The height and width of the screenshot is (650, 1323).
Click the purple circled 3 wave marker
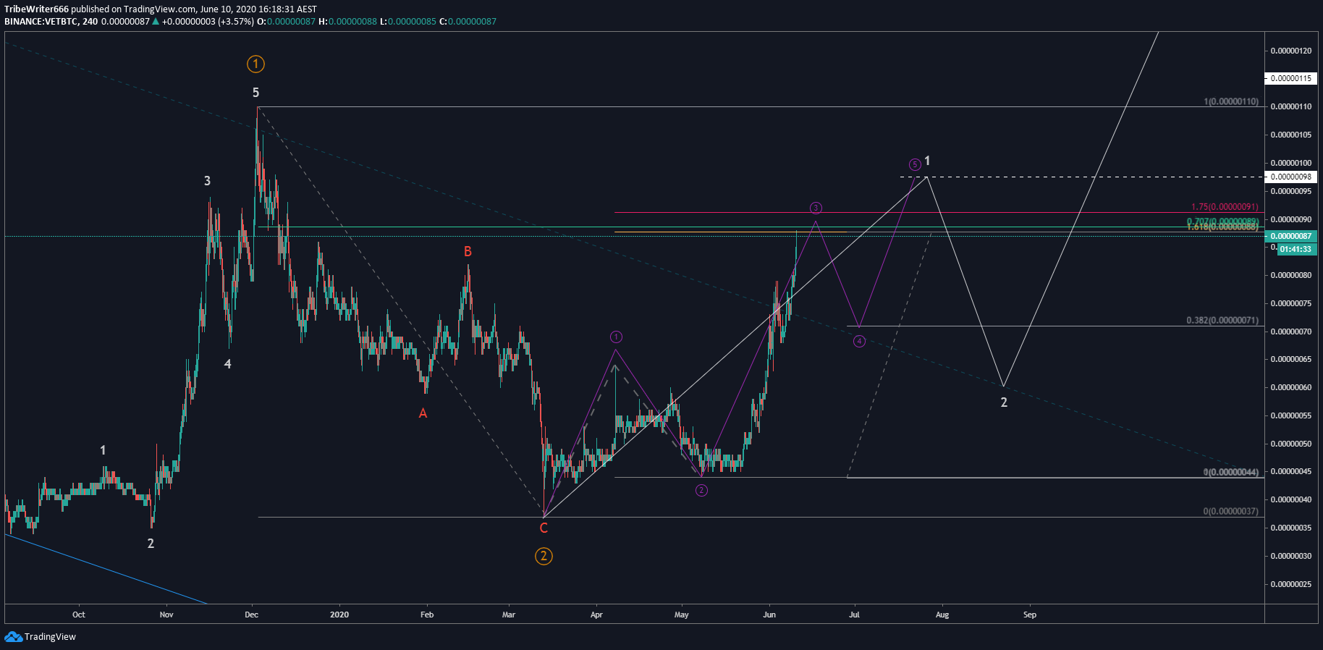click(816, 208)
